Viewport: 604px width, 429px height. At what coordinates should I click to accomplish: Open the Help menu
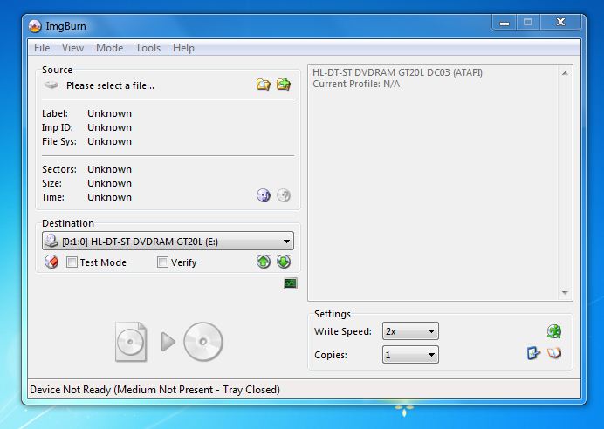point(183,48)
